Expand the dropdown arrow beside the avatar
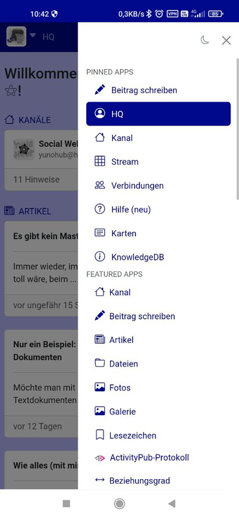The width and height of the screenshot is (239, 518). click(x=33, y=36)
